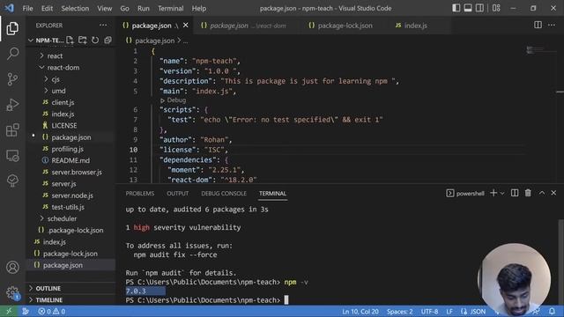Open the notifications bell in status bar
This screenshot has height=317, width=564.
(x=552, y=311)
